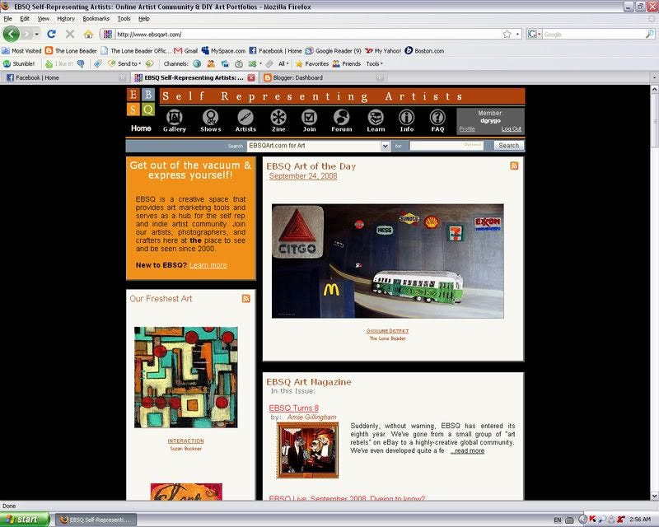The height and width of the screenshot is (527, 659).
Task: Open the Gasoline District artwork image
Action: pyautogui.click(x=387, y=261)
